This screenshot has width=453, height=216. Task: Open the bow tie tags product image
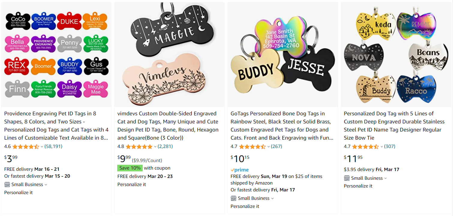(x=396, y=55)
